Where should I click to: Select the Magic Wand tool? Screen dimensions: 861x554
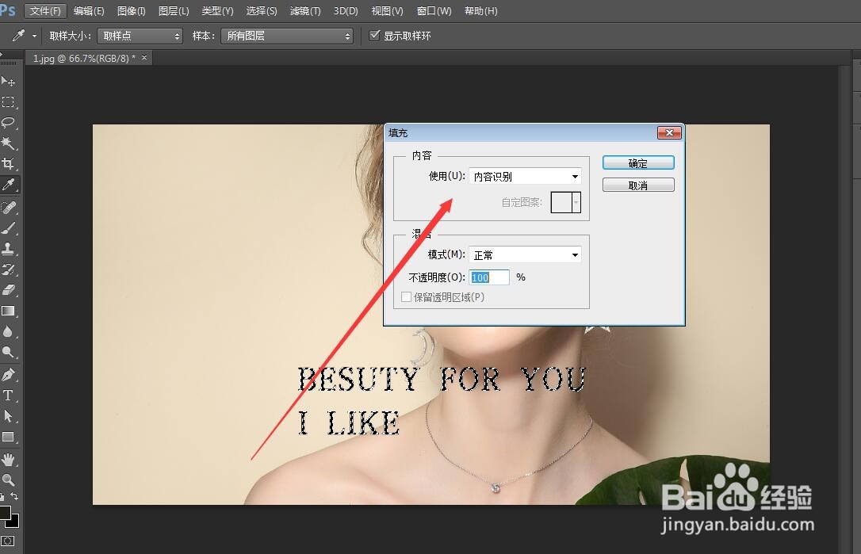8,143
